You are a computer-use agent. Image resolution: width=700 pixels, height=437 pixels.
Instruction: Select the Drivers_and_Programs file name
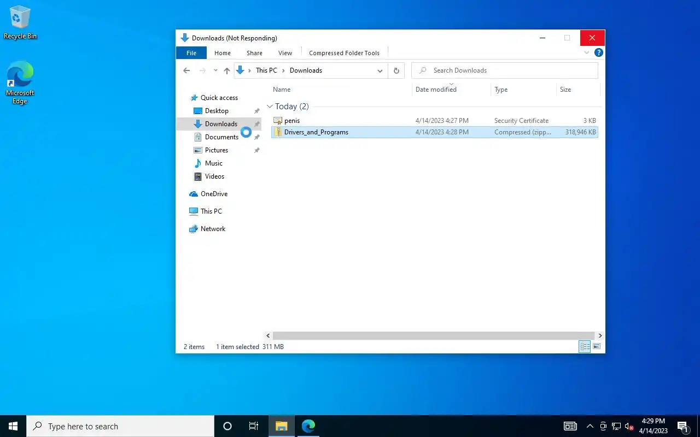pos(316,132)
